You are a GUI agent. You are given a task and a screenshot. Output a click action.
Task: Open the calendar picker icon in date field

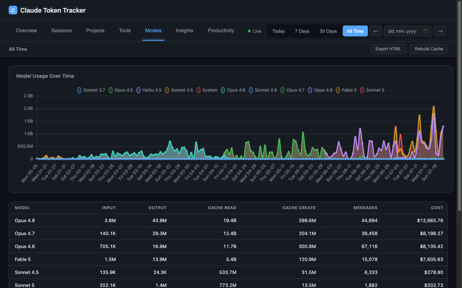click(425, 31)
